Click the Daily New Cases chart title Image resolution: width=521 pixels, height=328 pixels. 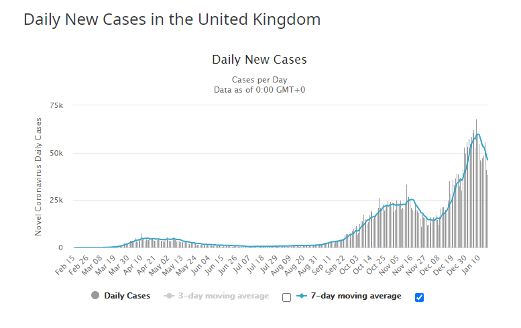click(x=259, y=60)
